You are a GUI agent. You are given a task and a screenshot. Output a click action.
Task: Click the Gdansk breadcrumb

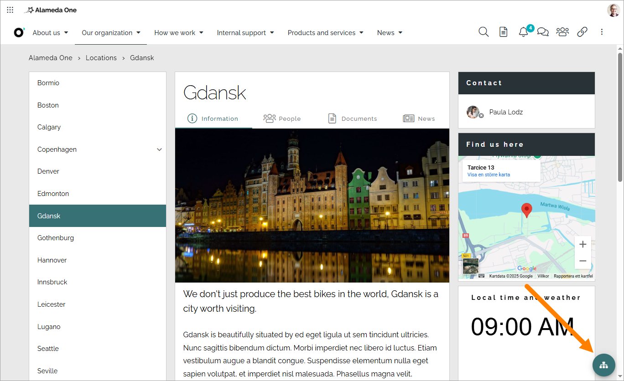click(x=142, y=58)
